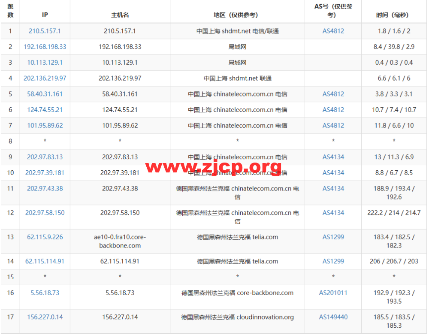The height and width of the screenshot is (335, 429).
Task: Select hop number 15 cell
Action: (x=10, y=277)
